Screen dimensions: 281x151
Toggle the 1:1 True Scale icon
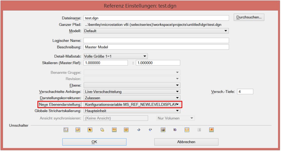click(x=114, y=130)
